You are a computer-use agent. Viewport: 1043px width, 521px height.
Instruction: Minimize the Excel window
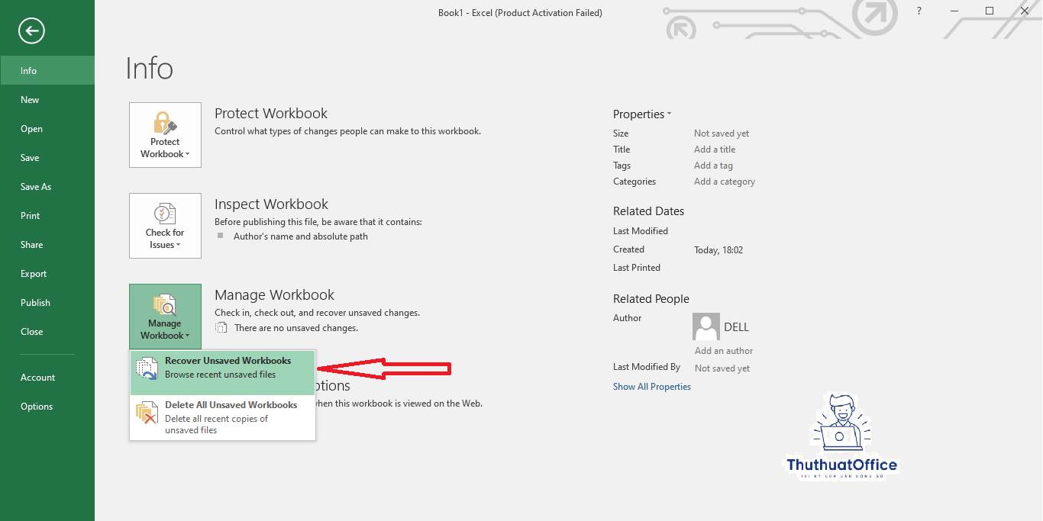(x=954, y=11)
